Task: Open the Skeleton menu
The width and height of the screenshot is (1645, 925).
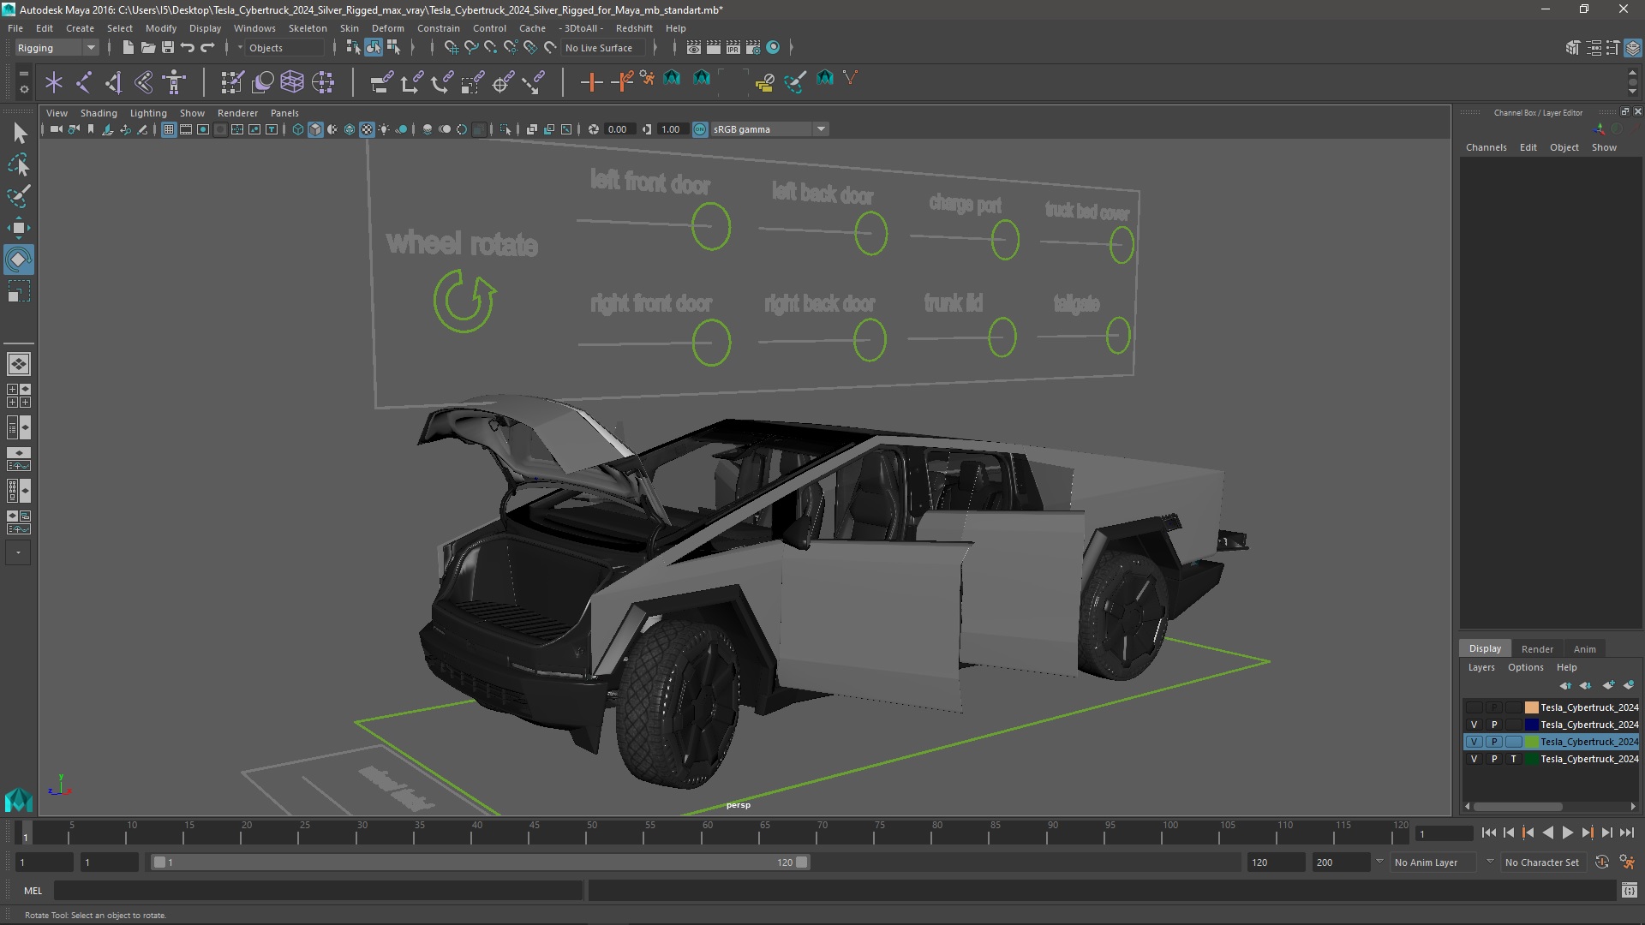Action: point(308,28)
